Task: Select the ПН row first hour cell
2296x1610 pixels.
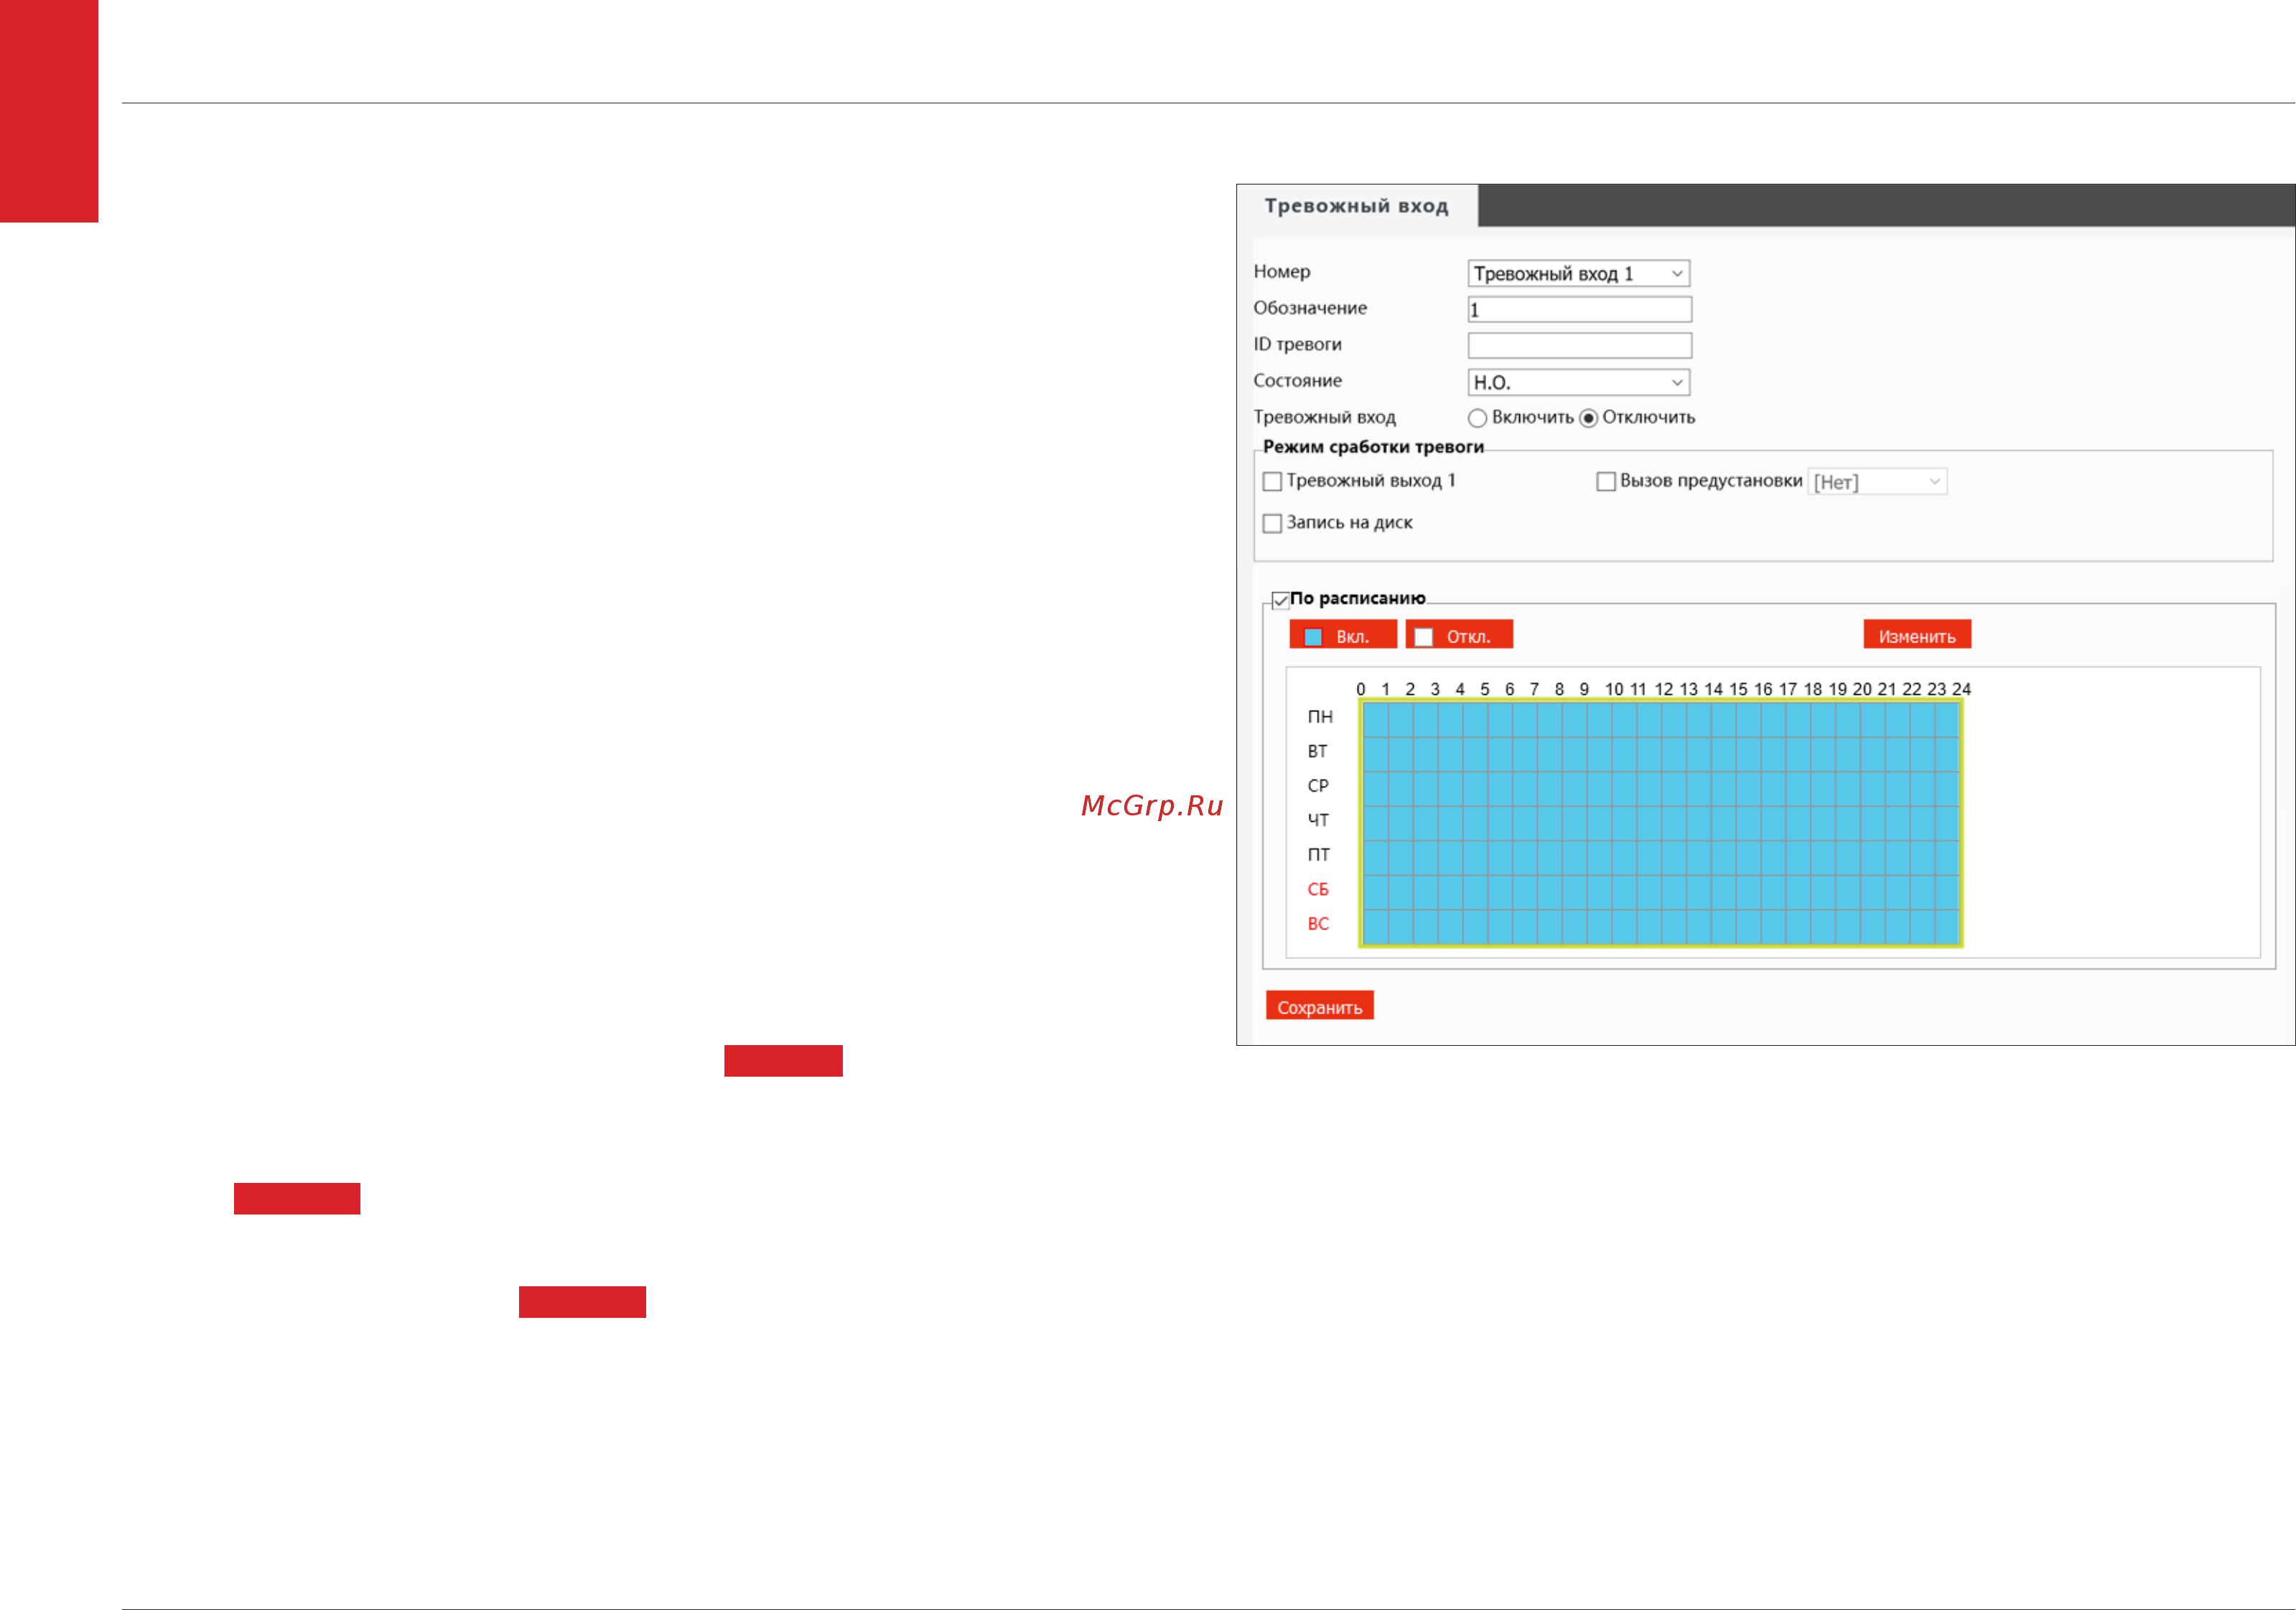Action: [x=1375, y=720]
